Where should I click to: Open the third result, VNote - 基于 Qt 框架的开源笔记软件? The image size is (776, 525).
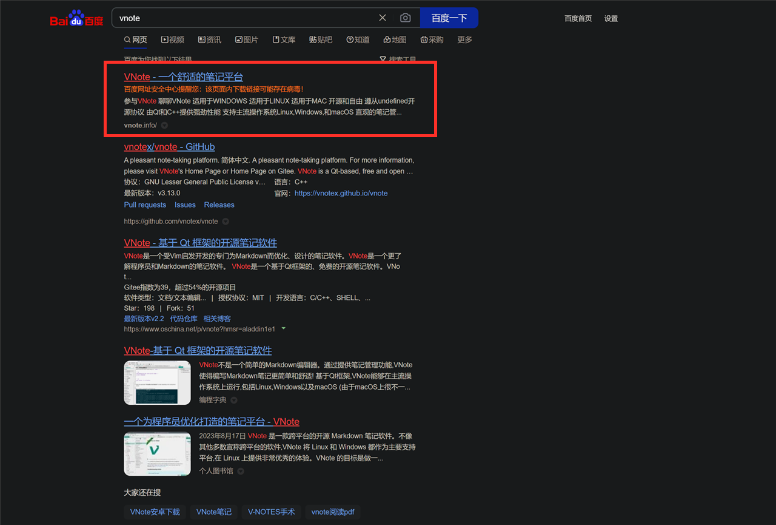pyautogui.click(x=200, y=243)
